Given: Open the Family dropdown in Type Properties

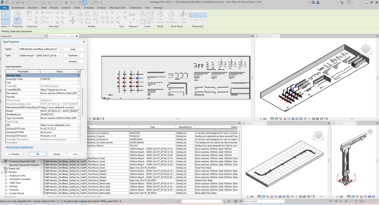Looking at the screenshot, I should point(59,49).
